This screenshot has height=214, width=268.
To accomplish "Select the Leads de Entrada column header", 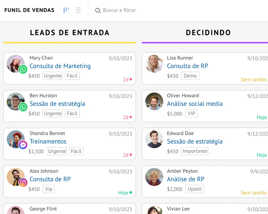I will point(70,33).
